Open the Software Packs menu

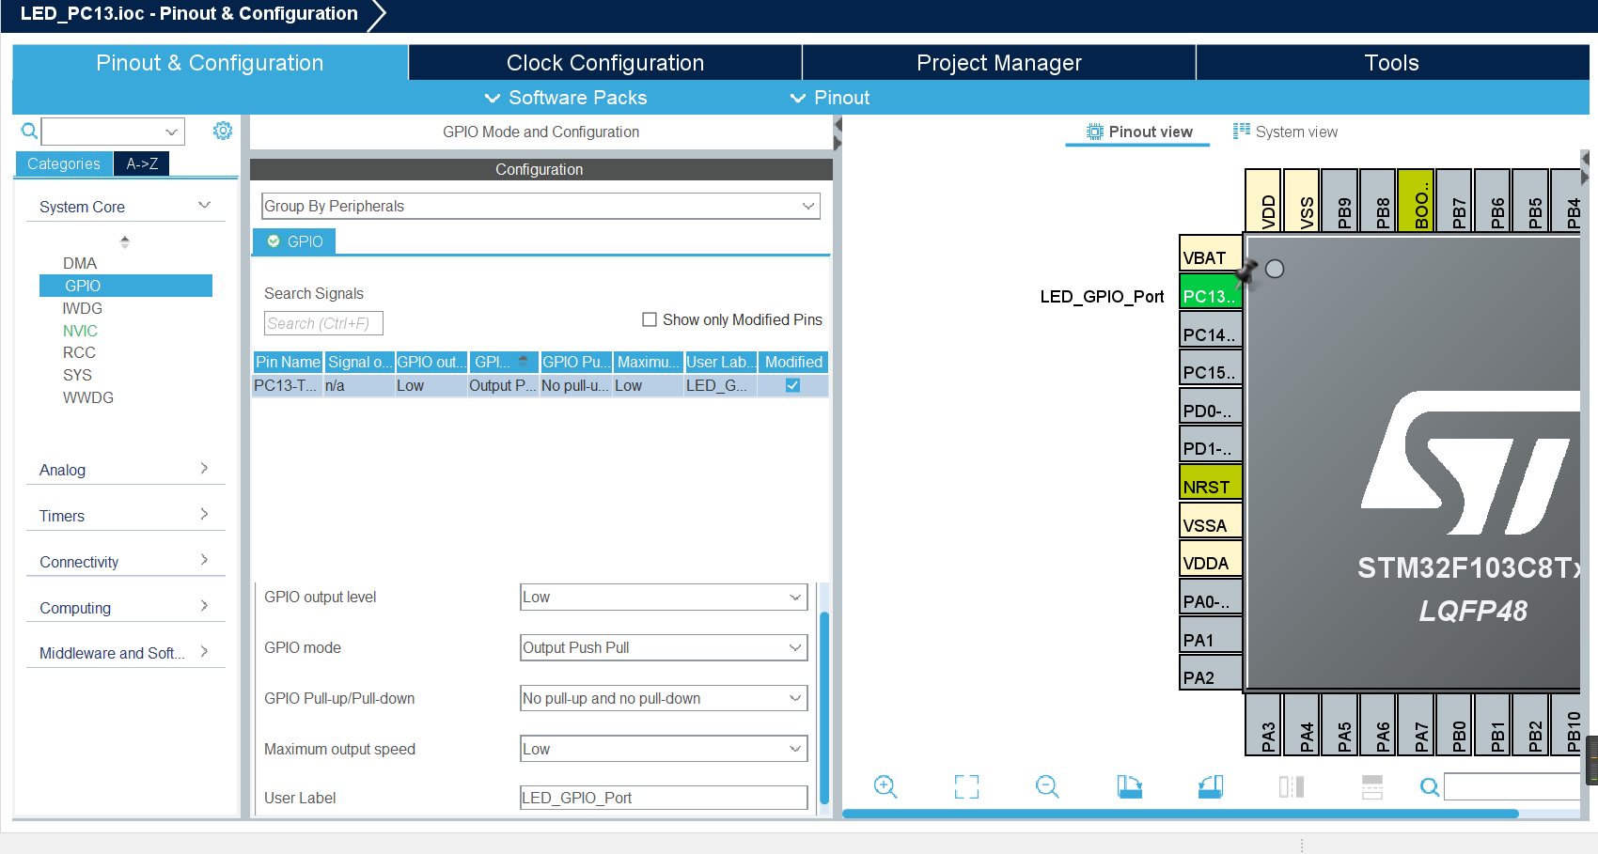(566, 98)
